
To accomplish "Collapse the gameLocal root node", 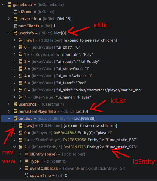I will click(x=3, y=5).
